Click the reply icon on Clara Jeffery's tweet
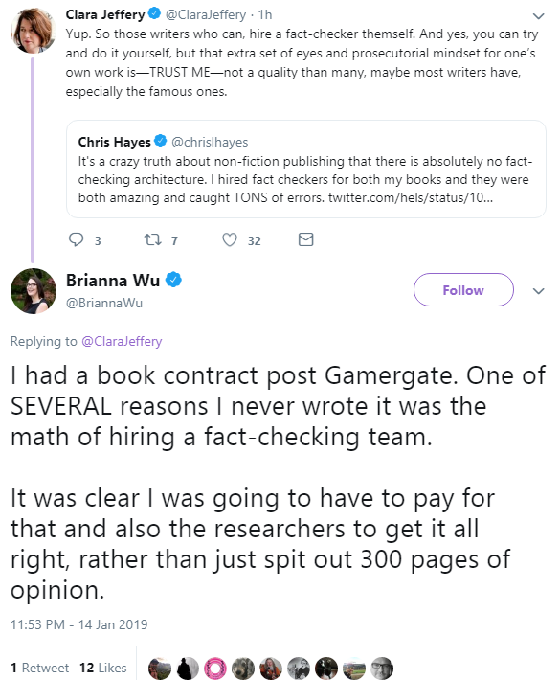The image size is (560, 680). click(x=77, y=239)
